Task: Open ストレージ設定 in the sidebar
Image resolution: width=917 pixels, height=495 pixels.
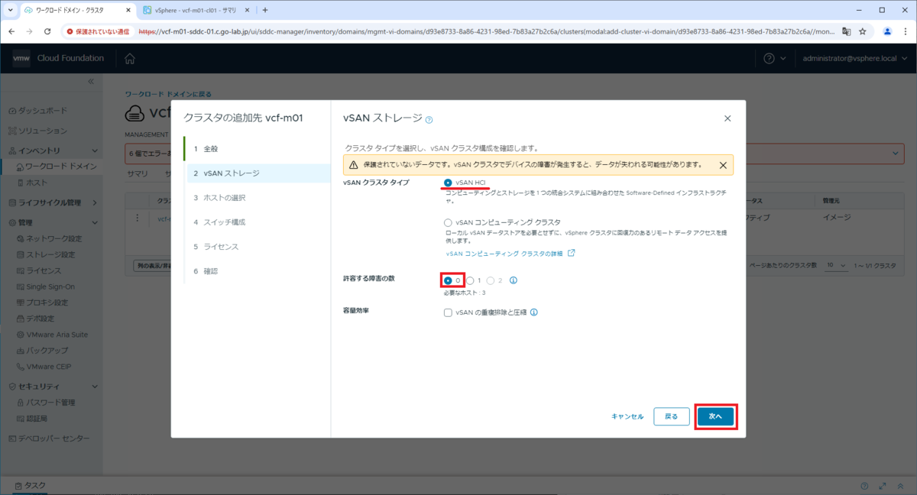Action: pyautogui.click(x=45, y=254)
